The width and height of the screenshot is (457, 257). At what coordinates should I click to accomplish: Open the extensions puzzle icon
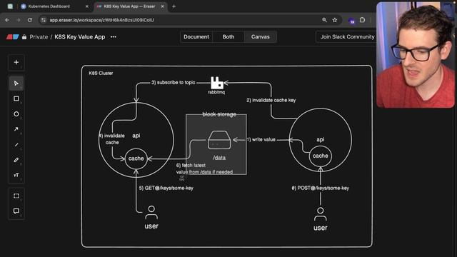pos(362,20)
